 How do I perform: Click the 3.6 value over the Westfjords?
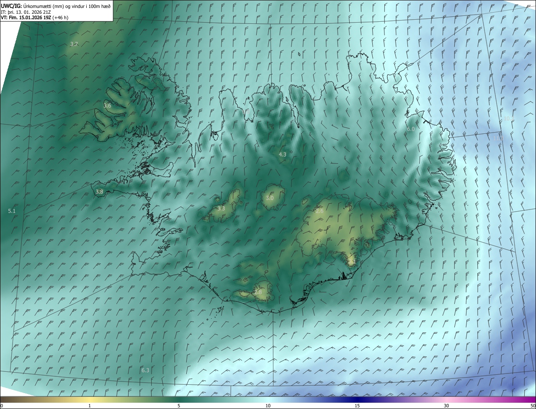point(108,105)
